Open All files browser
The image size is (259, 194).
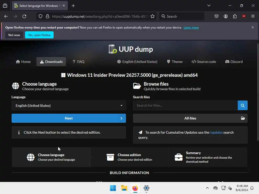pyautogui.click(x=190, y=118)
